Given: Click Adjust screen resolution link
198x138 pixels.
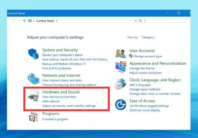Looking at the screenshot, I should coord(145,73).
